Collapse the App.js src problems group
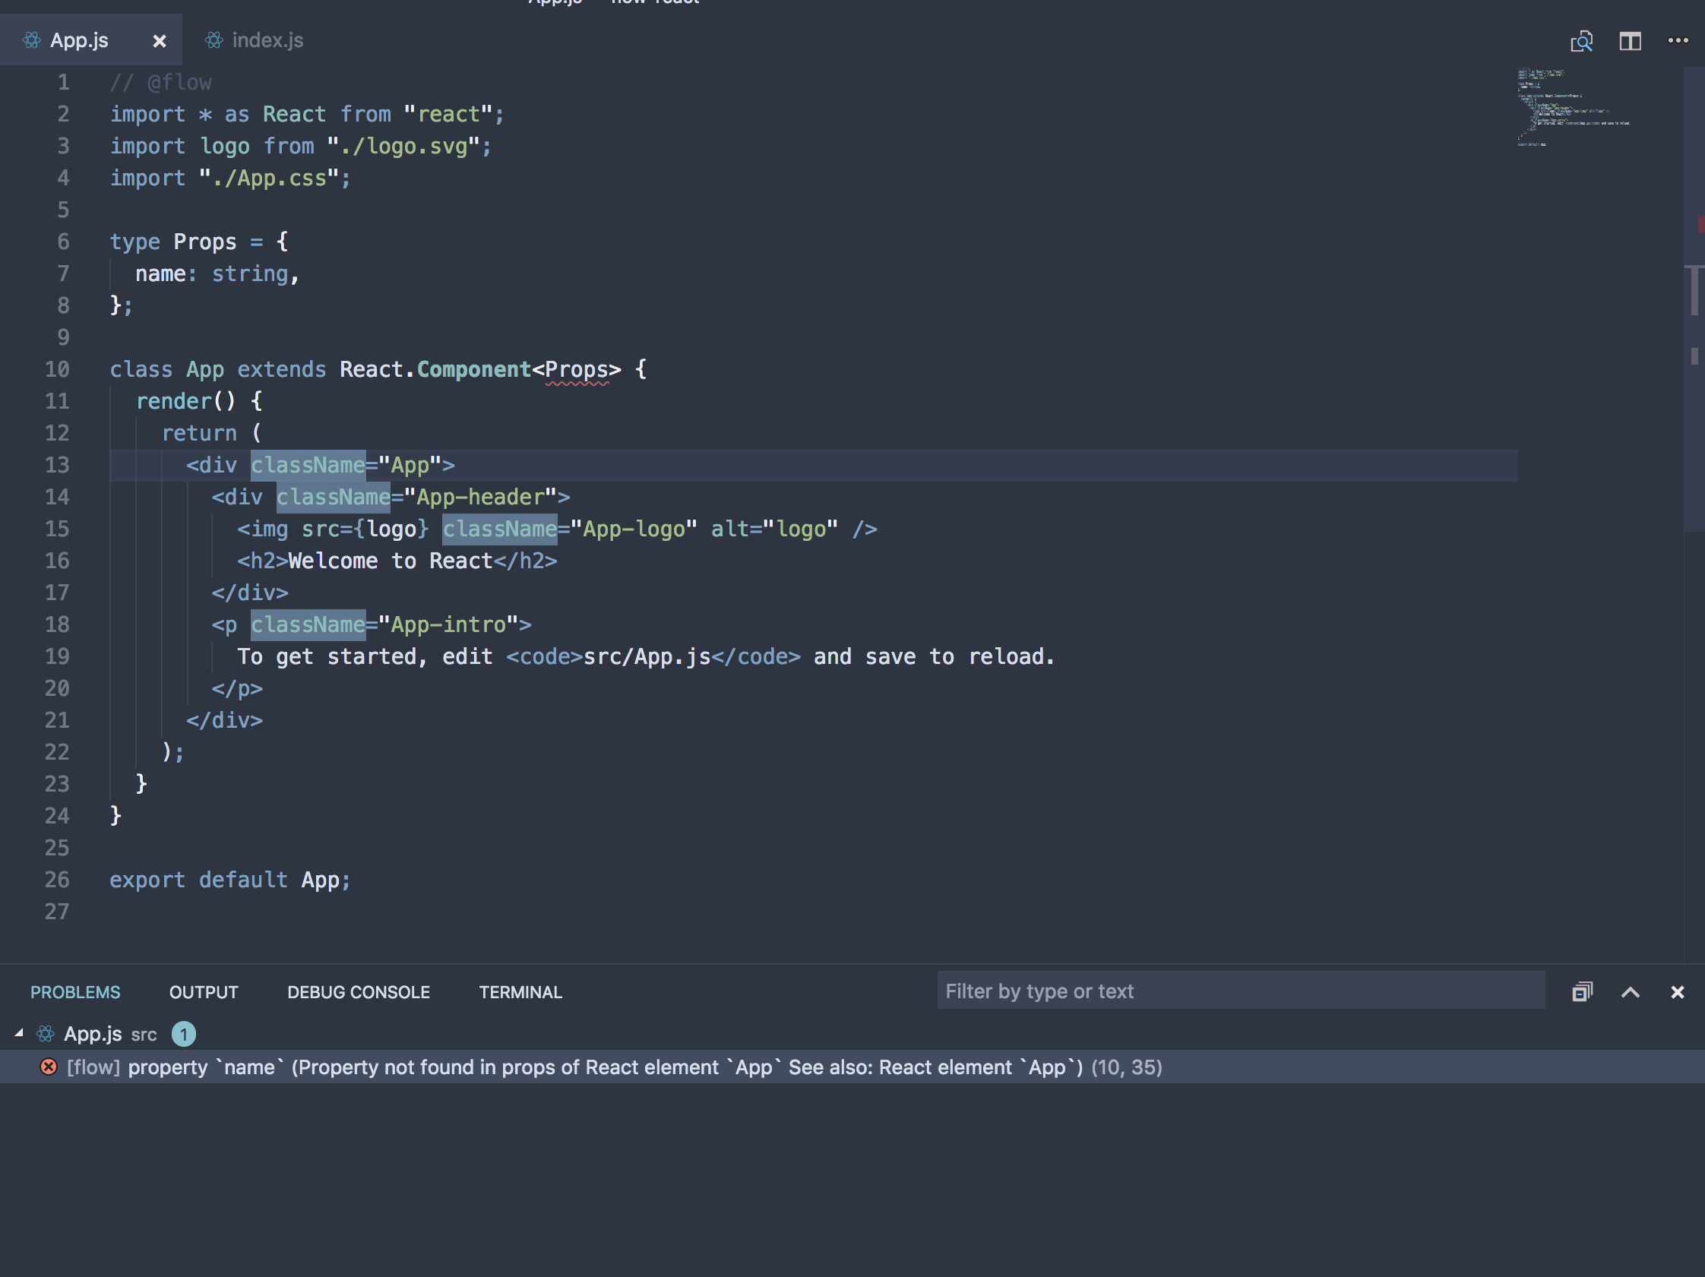 point(17,1032)
